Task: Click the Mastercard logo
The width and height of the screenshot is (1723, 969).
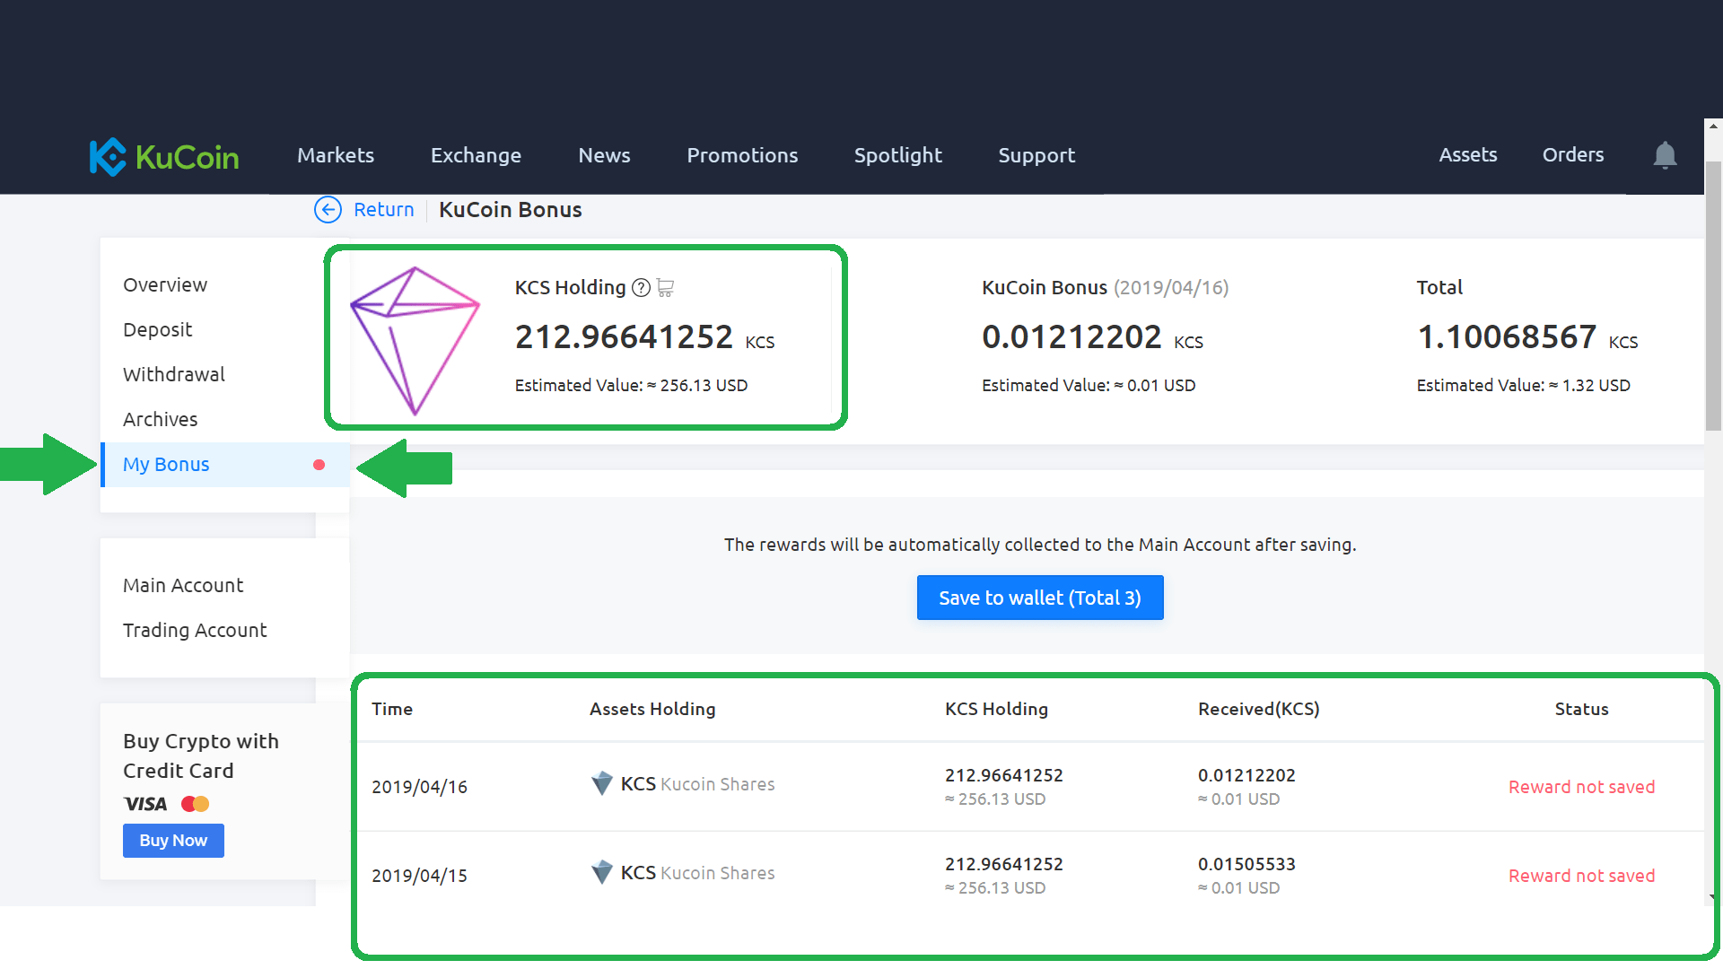Action: coord(195,804)
